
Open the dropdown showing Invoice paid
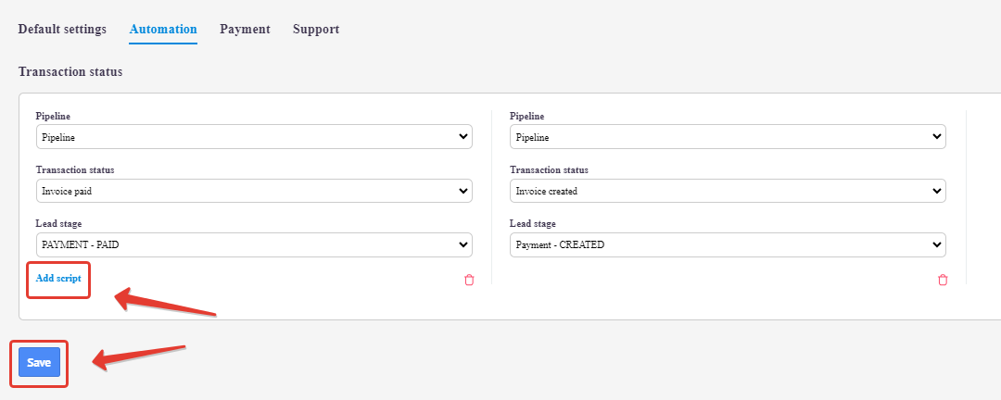click(254, 191)
